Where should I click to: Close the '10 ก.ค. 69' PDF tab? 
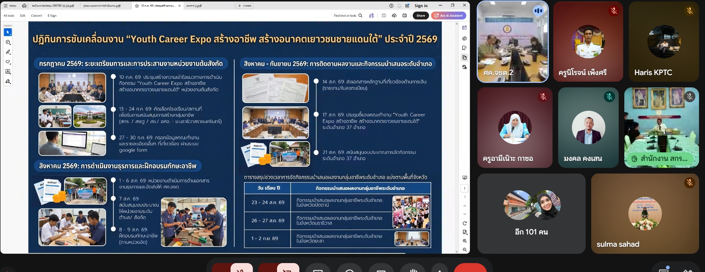click(180, 6)
